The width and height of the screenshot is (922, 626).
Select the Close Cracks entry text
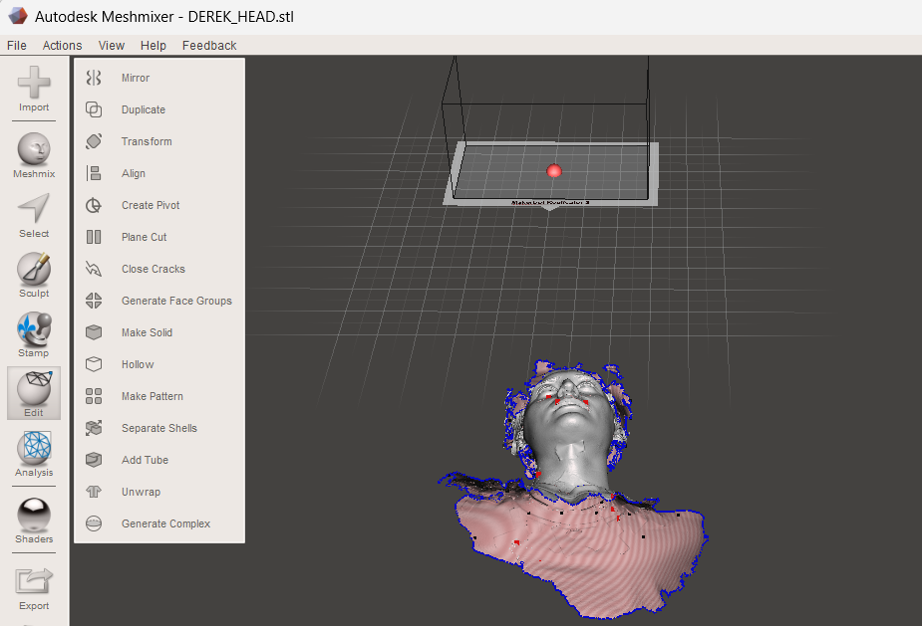coord(153,269)
